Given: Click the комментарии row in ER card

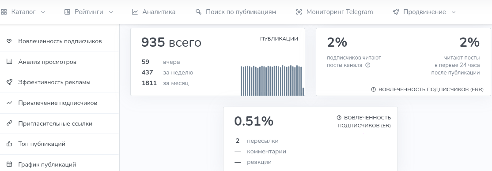Looking at the screenshot, I should coord(260,151).
